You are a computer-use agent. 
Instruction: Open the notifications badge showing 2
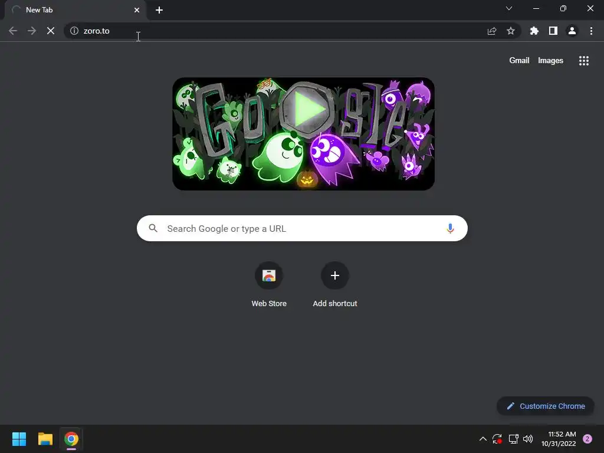(x=587, y=439)
